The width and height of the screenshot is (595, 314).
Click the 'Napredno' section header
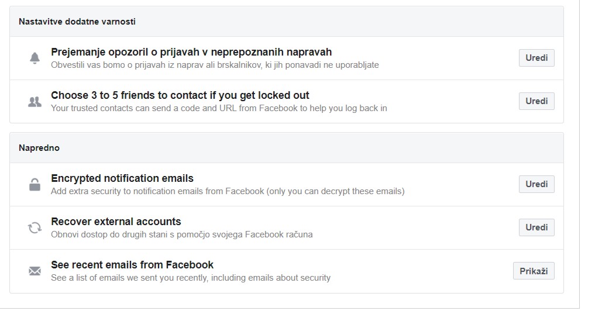[39, 148]
